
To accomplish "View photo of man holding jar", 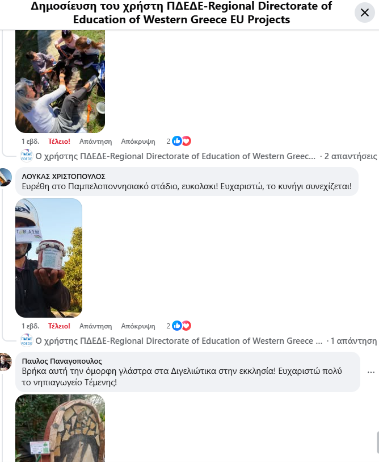I will tap(49, 258).
